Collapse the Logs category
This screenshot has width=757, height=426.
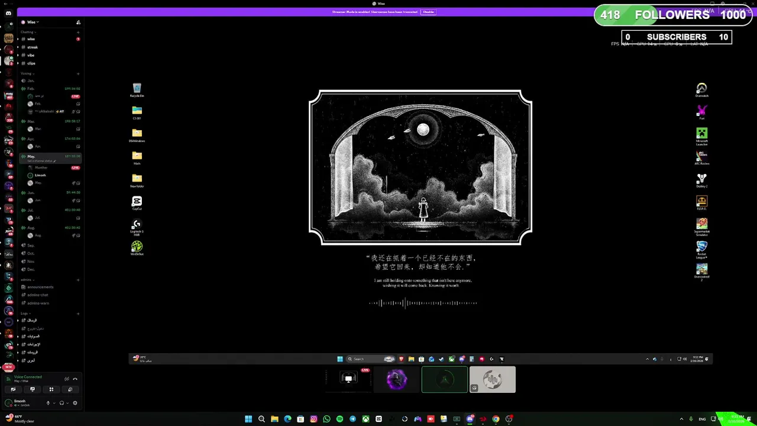[x=25, y=314]
